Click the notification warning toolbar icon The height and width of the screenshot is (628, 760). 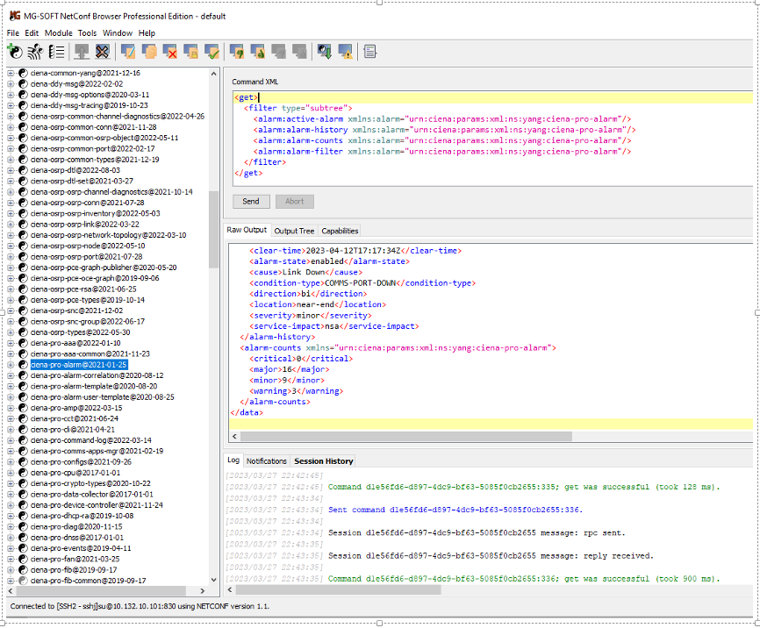click(346, 52)
